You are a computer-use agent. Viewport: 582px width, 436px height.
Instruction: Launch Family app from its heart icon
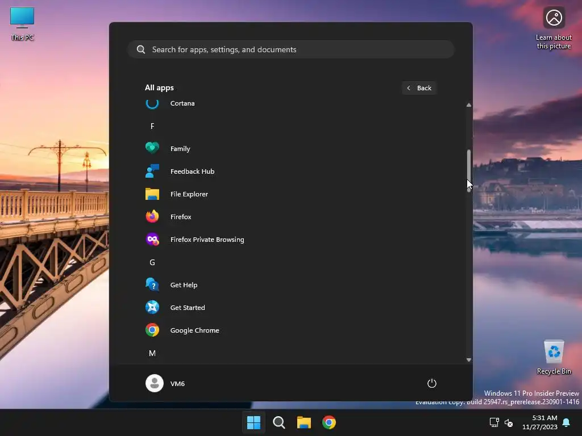point(152,148)
